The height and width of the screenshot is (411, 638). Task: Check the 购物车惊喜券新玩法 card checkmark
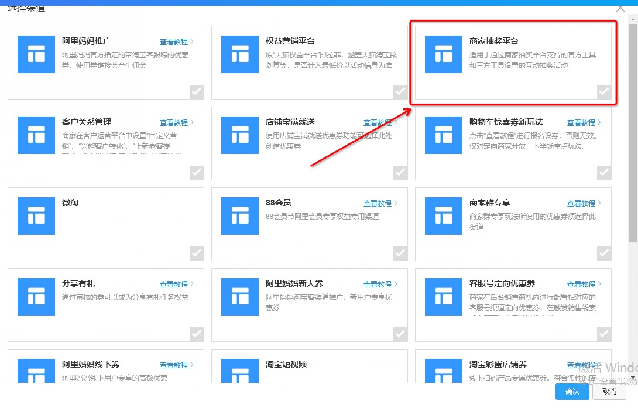coord(604,173)
